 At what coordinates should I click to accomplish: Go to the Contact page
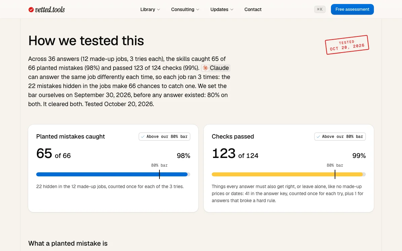pos(253,9)
